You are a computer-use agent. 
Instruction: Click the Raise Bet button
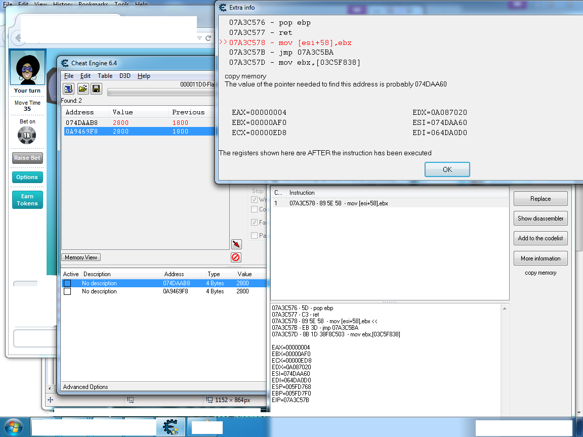point(27,158)
